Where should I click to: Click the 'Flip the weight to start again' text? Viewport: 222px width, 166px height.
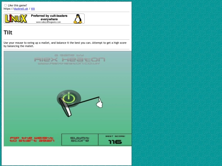(x=32, y=139)
